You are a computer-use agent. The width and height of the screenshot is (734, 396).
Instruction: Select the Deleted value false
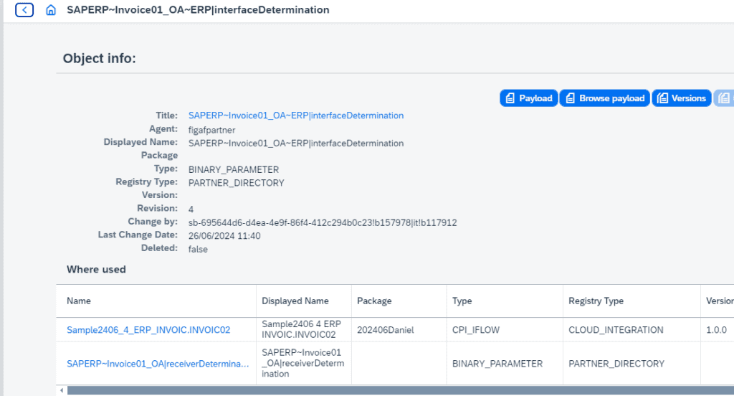[198, 250]
